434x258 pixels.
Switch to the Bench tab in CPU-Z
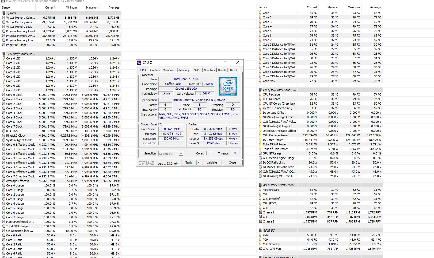(222, 70)
